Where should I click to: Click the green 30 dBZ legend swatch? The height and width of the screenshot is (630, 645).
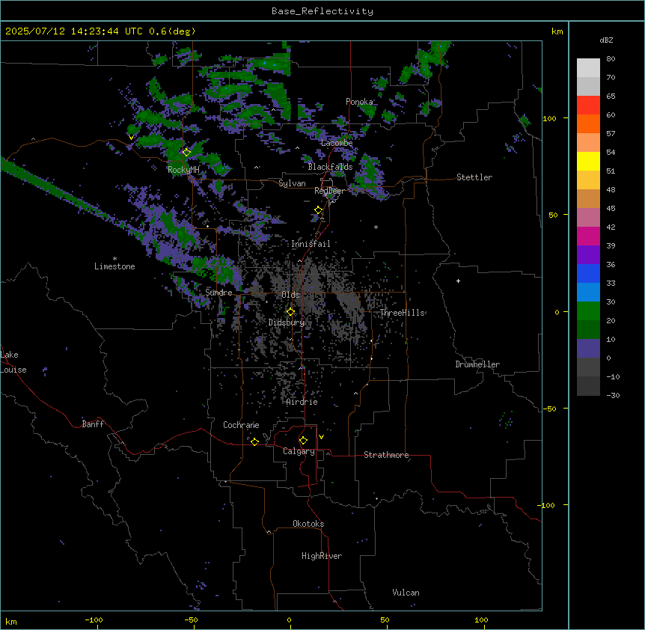588,311
